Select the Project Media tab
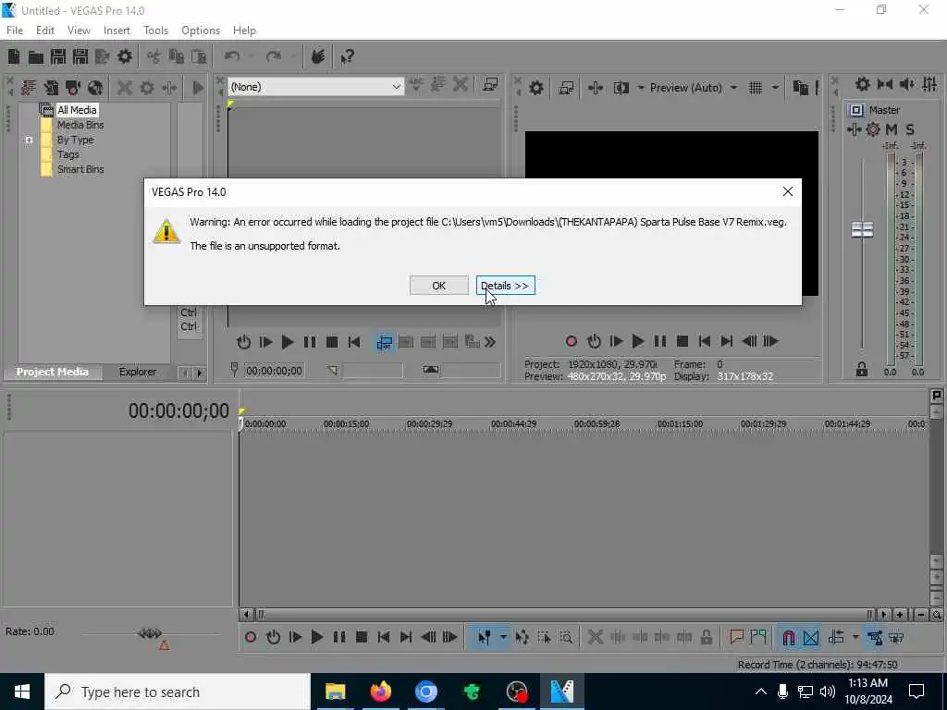The height and width of the screenshot is (710, 947). pos(53,372)
